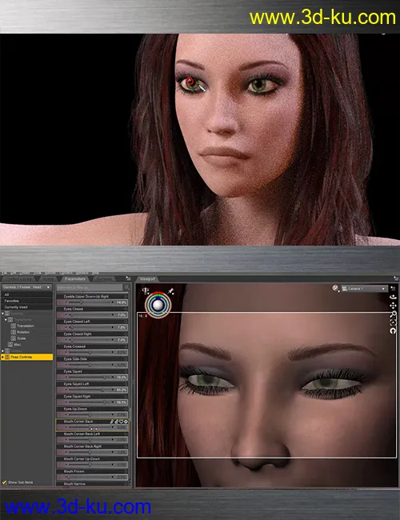Click plus button on Eyes Closed Left slider
The image size is (400, 520).
[113, 327]
